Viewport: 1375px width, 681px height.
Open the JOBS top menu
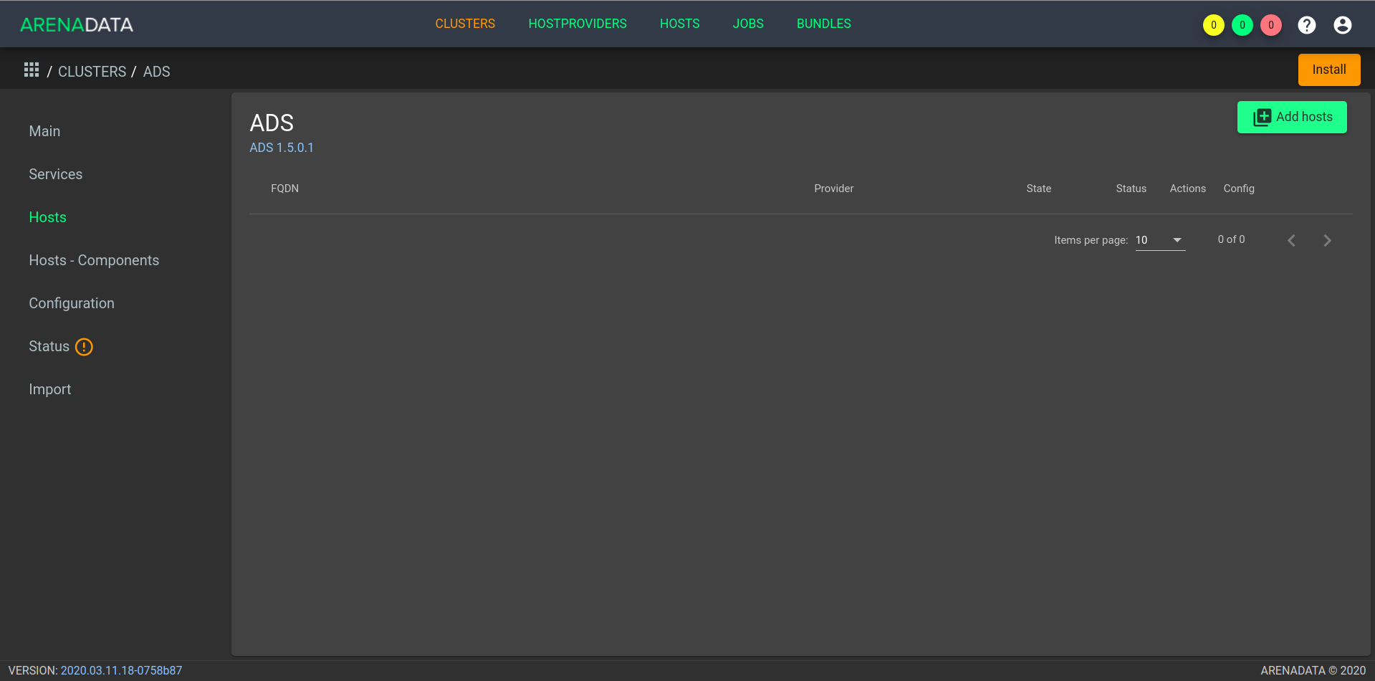coord(748,24)
